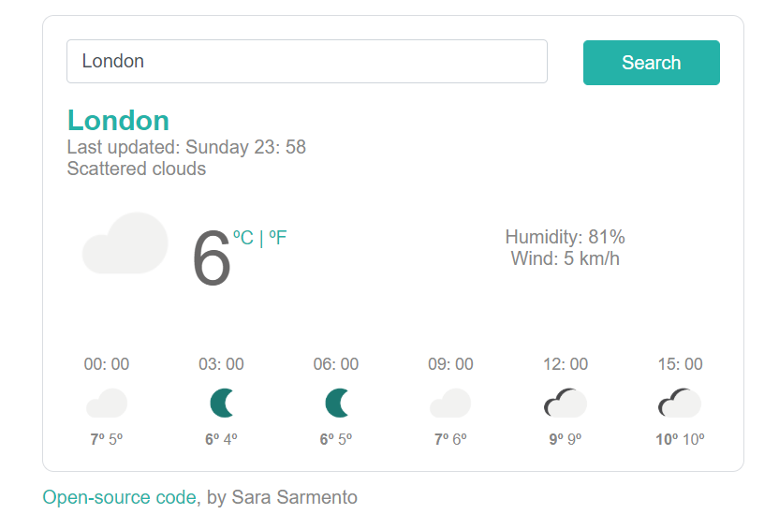Click the Humidity 81% reading

coord(565,237)
